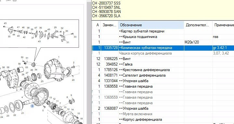Click chassis line 'CH -9093878 SAN'
Viewport: 234px width, 124px height.
tap(107, 11)
